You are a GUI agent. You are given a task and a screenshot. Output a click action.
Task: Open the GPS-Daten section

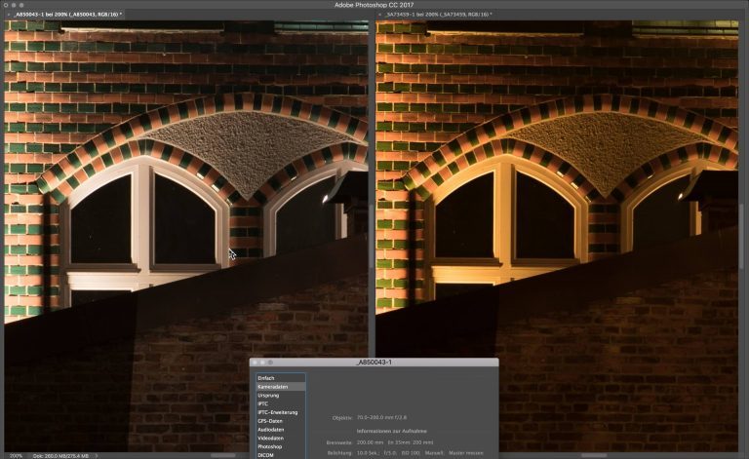pos(281,421)
